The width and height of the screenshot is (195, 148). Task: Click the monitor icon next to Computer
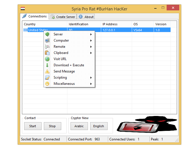[47, 40]
